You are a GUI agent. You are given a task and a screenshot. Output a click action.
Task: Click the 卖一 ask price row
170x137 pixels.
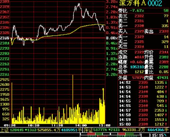coord(144,26)
